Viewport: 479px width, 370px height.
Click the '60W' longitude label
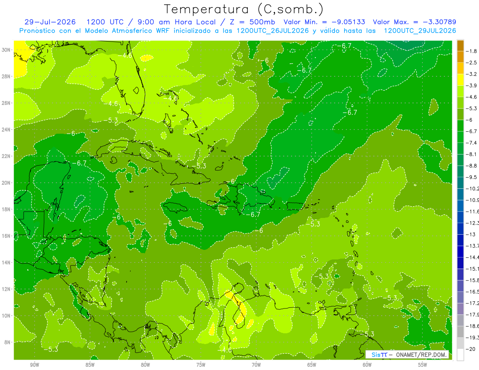pyautogui.click(x=367, y=365)
